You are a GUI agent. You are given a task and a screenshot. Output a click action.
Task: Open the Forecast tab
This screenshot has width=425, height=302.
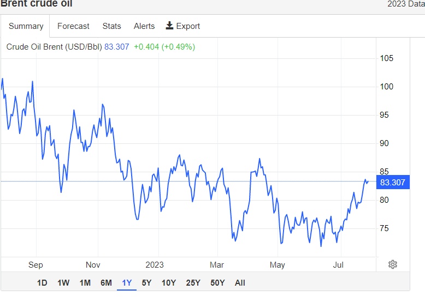click(73, 26)
